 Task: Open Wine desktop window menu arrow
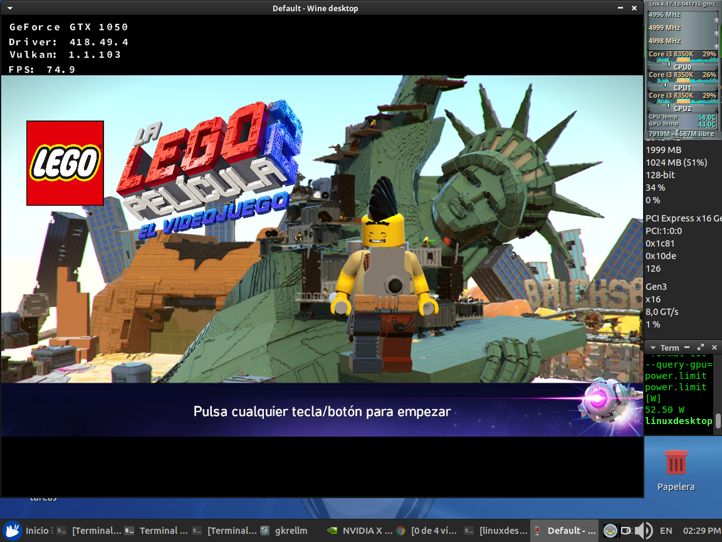(9, 8)
